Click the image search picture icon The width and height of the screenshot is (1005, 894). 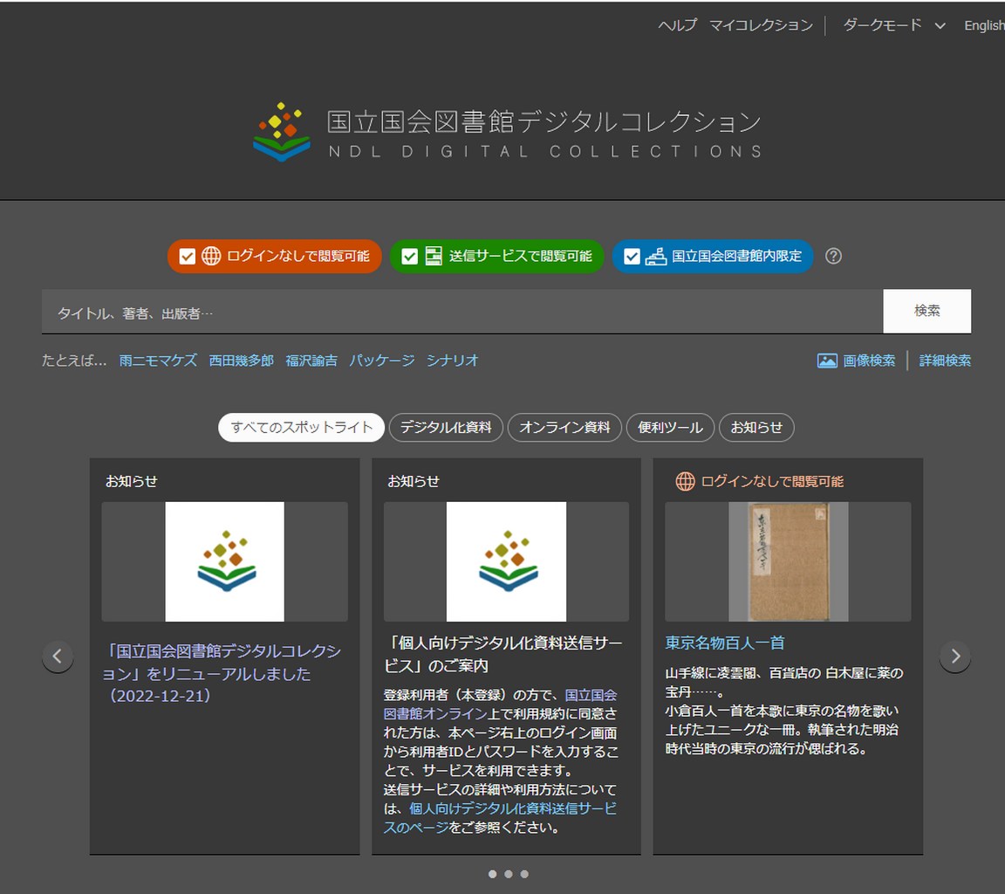click(827, 361)
